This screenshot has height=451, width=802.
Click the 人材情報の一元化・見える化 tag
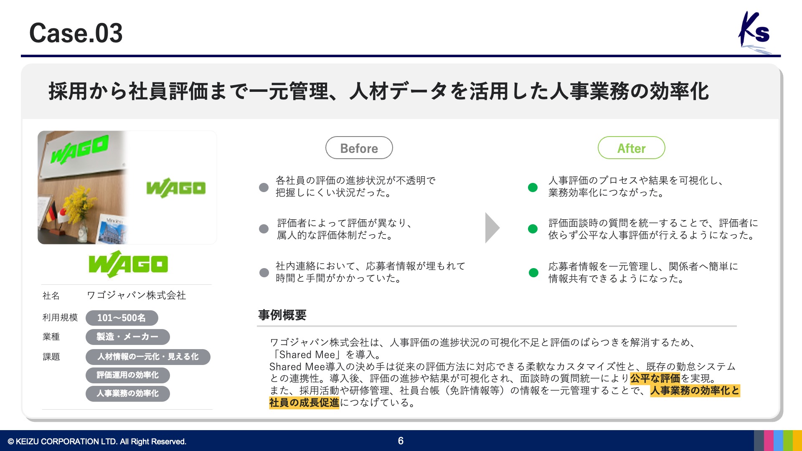coord(148,357)
